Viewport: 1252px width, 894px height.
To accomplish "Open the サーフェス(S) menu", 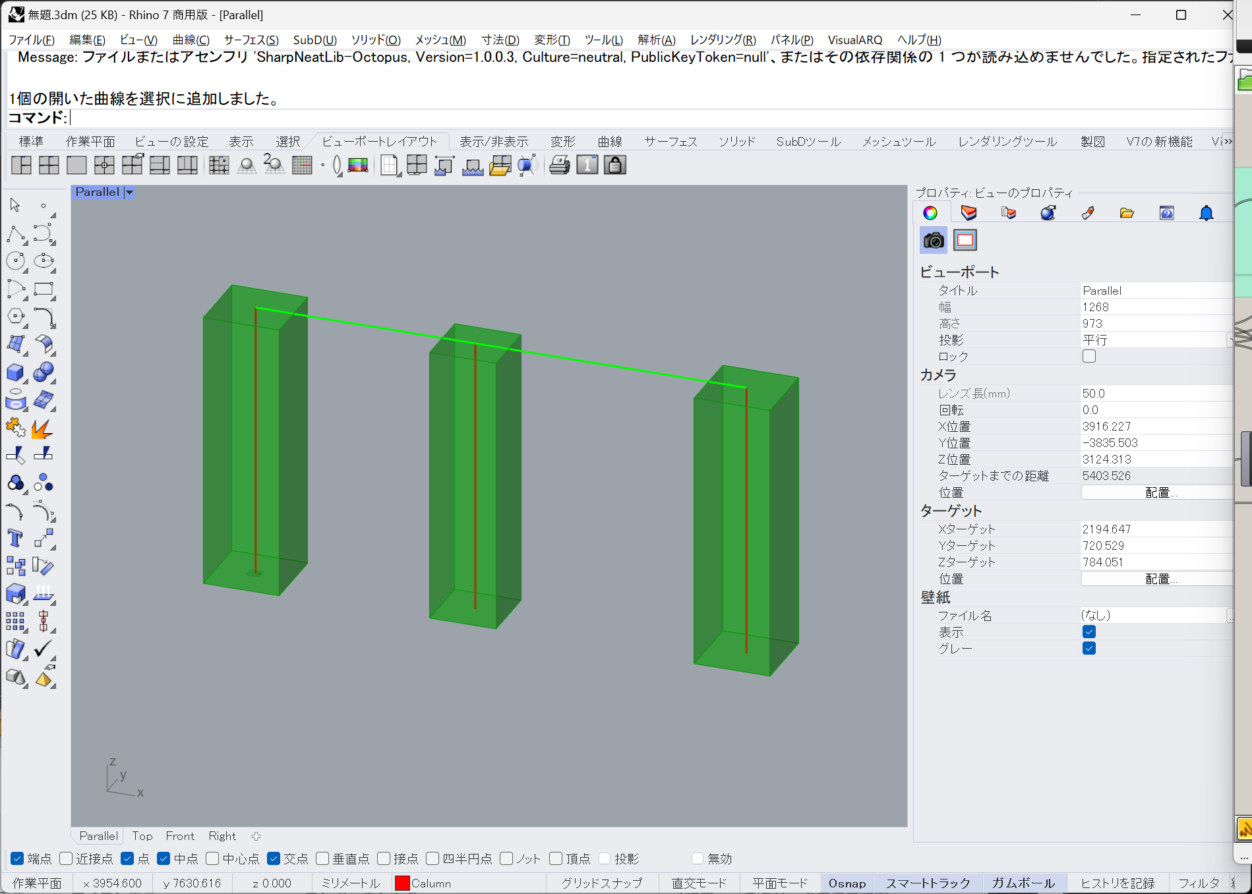I will (251, 40).
